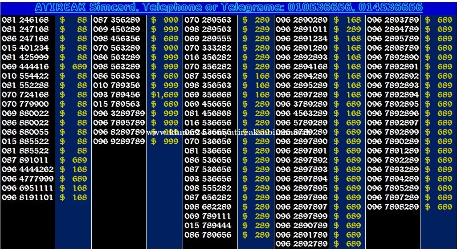Pick number 096 4777999
Viewport: 457px width, 251px height.
point(28,178)
